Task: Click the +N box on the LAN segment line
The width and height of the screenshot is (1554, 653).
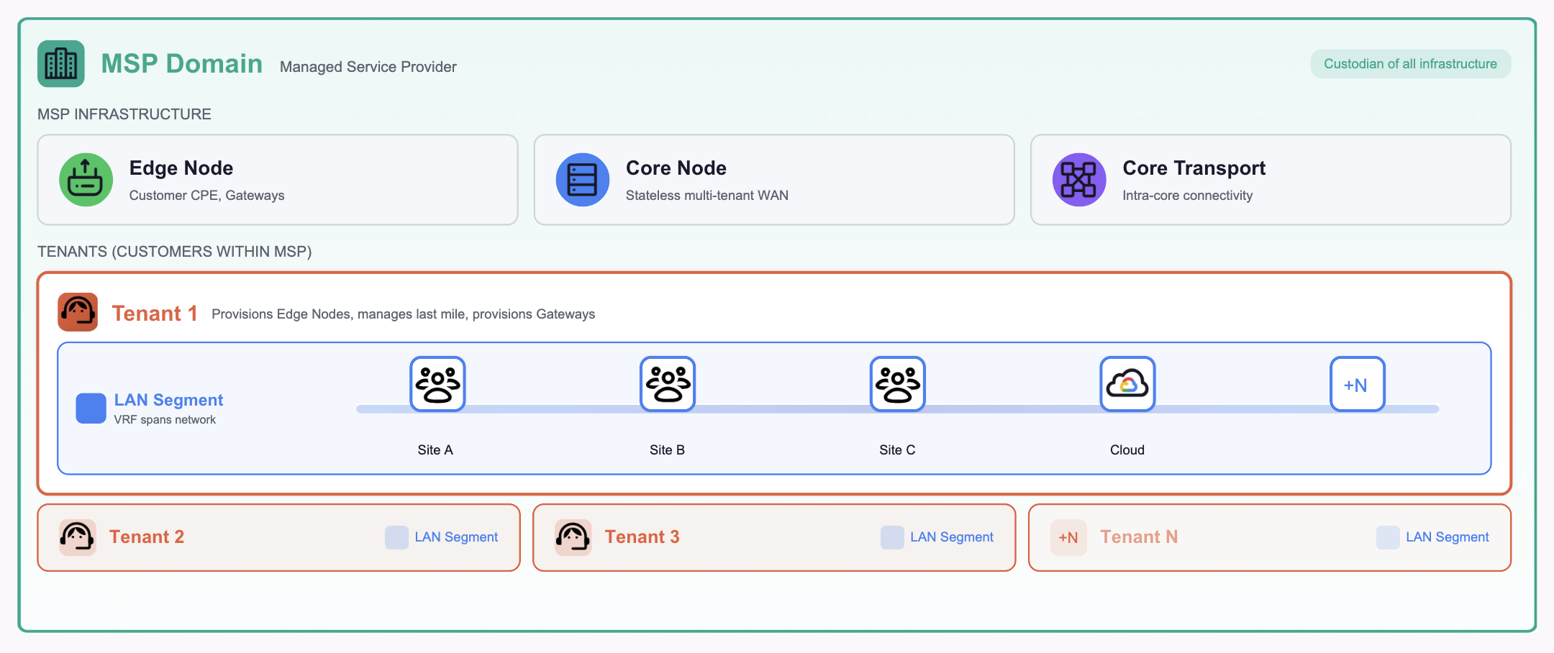Action: [1357, 384]
